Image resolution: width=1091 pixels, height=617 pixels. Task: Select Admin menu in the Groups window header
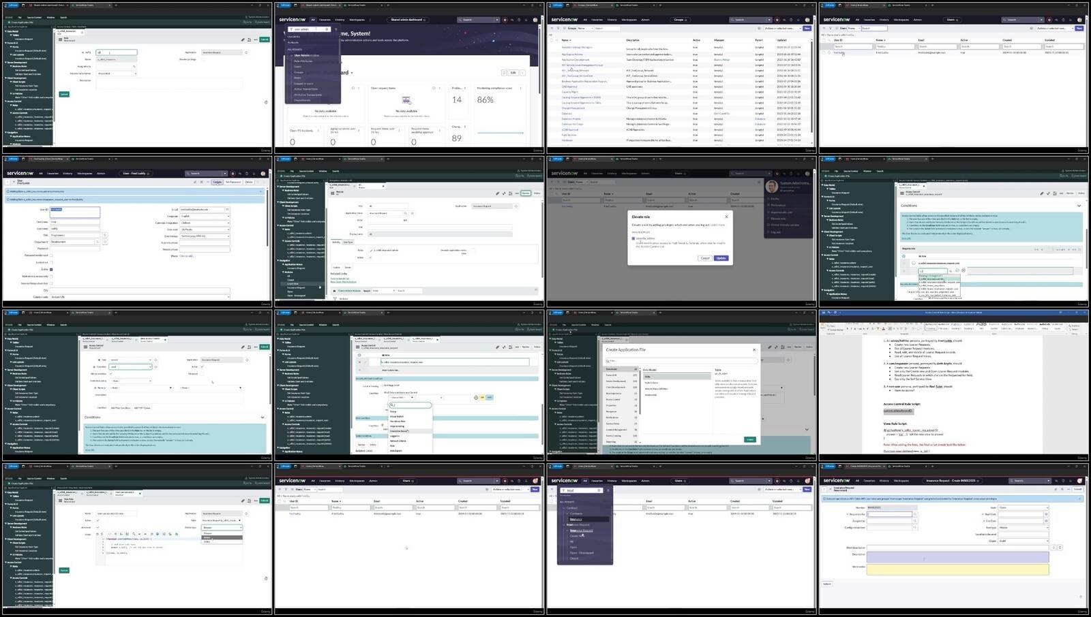coord(645,20)
